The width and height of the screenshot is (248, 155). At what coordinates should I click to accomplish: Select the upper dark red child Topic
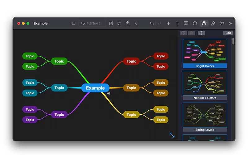tap(161, 56)
